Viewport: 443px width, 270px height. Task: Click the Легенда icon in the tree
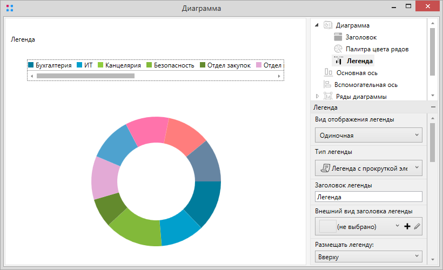point(338,61)
